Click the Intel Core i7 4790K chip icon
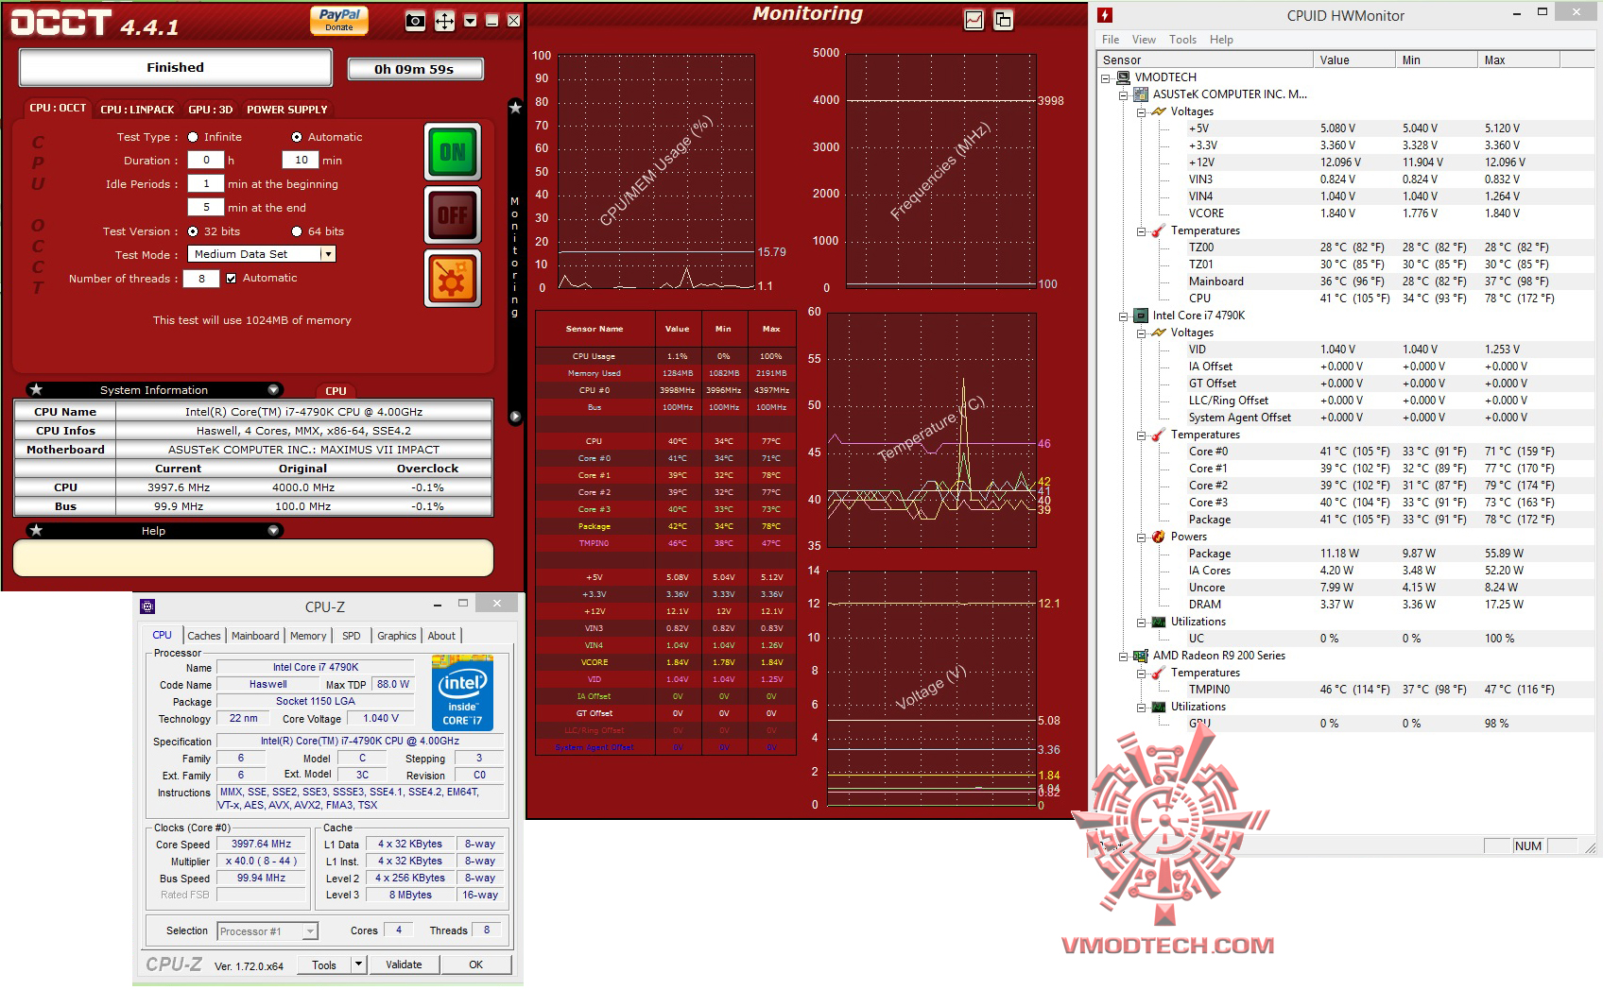Screen dimensions: 1603x990 pos(1141,316)
